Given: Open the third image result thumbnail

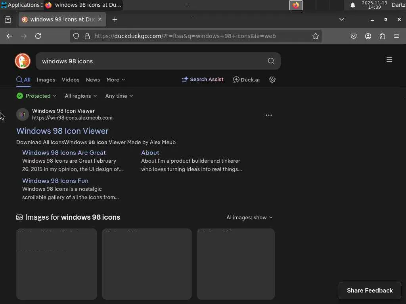Looking at the screenshot, I should click(x=236, y=264).
